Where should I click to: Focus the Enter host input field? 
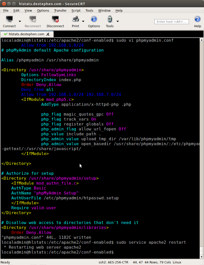click(172, 22)
